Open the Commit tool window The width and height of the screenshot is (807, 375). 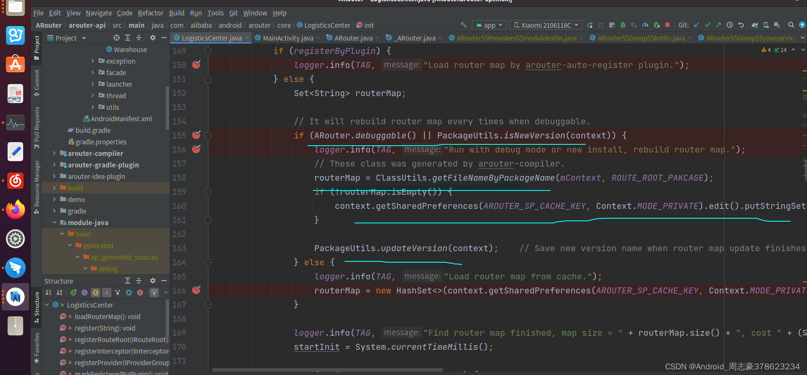point(37,83)
